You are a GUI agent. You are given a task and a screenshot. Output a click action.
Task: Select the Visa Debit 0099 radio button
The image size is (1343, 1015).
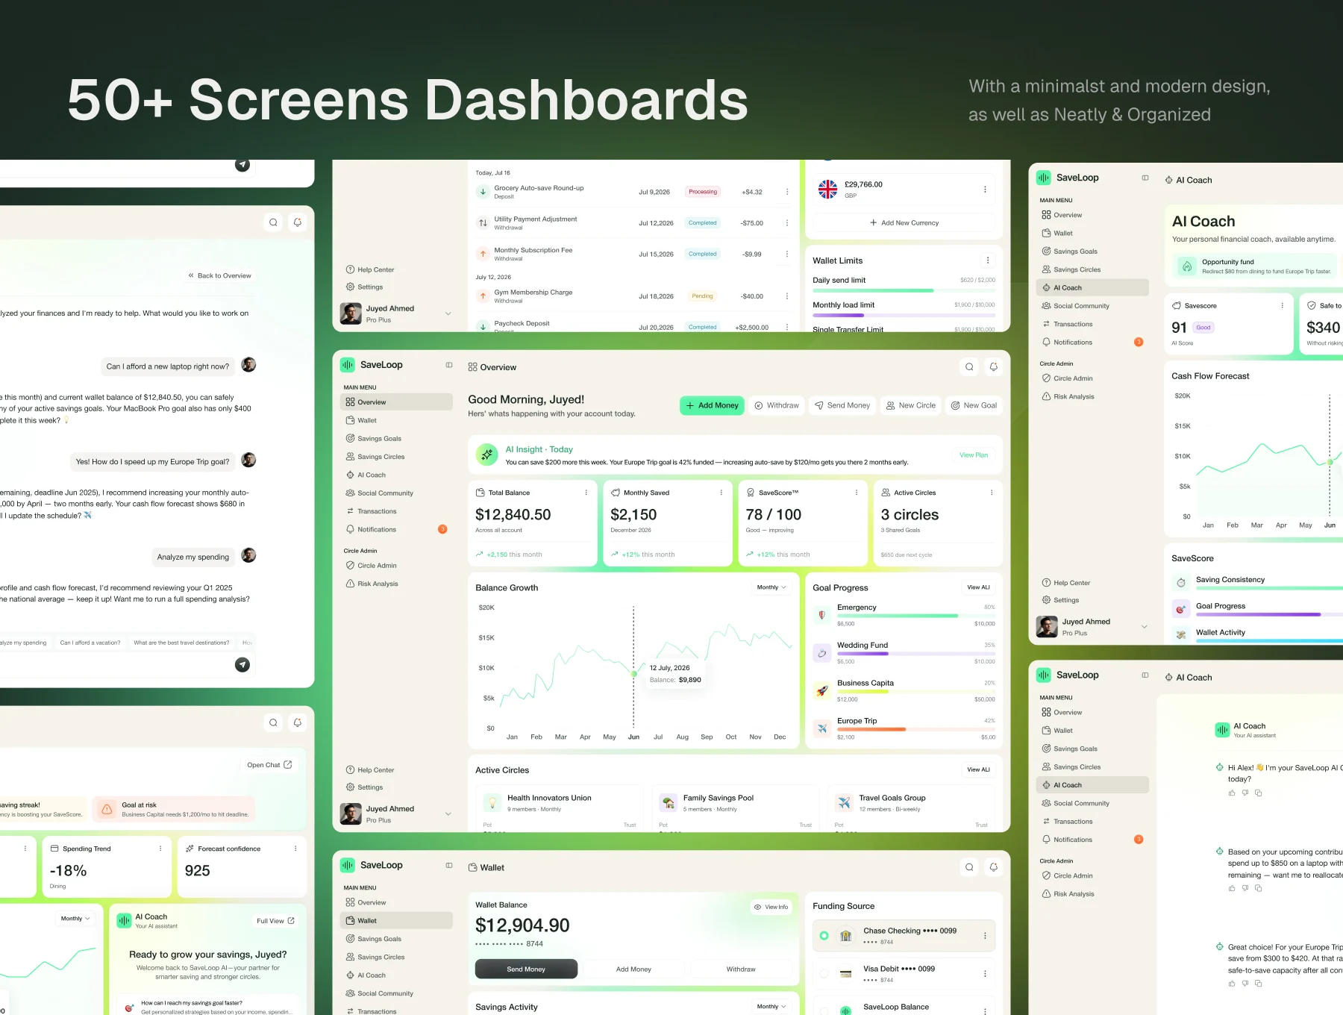(824, 974)
